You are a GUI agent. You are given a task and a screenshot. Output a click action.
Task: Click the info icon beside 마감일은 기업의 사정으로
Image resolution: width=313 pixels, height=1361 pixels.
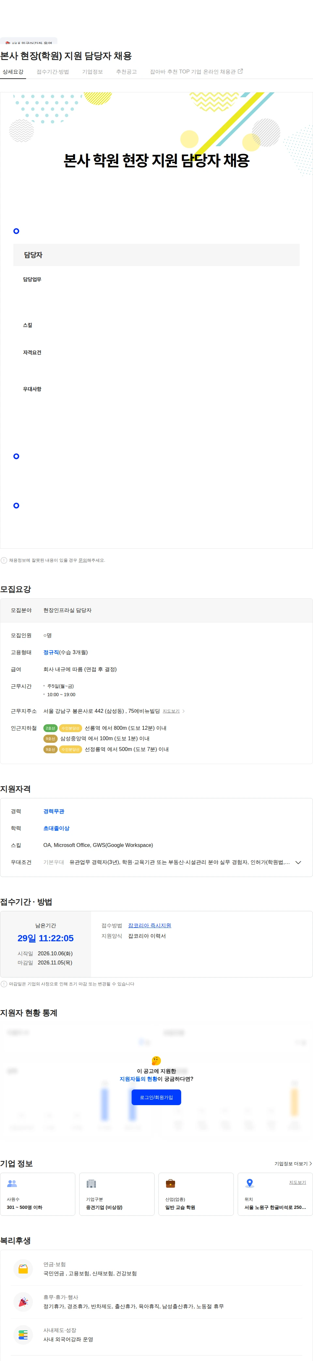4,984
